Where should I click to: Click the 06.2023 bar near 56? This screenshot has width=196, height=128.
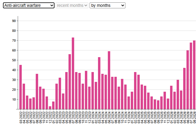tap(70, 82)
